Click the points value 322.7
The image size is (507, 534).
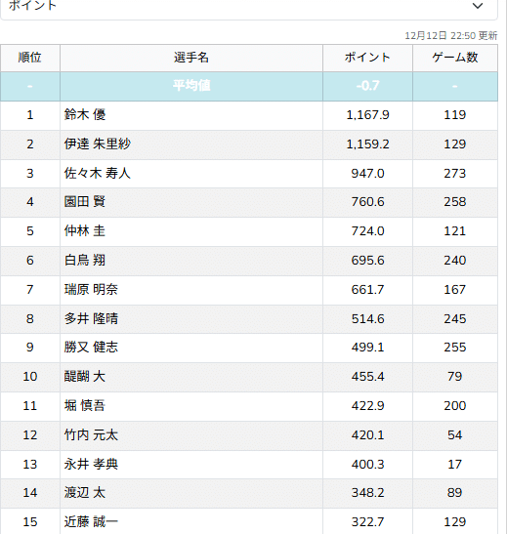pyautogui.click(x=367, y=522)
